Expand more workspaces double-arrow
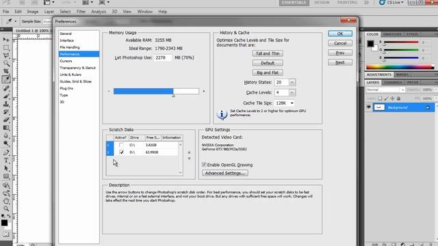This screenshot has width=438, height=246. pos(366,3)
